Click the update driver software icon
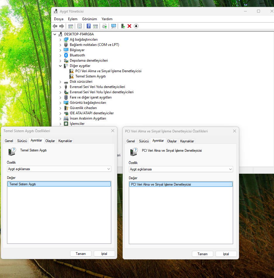The width and height of the screenshot is (274, 278). pyautogui.click(x=105, y=26)
